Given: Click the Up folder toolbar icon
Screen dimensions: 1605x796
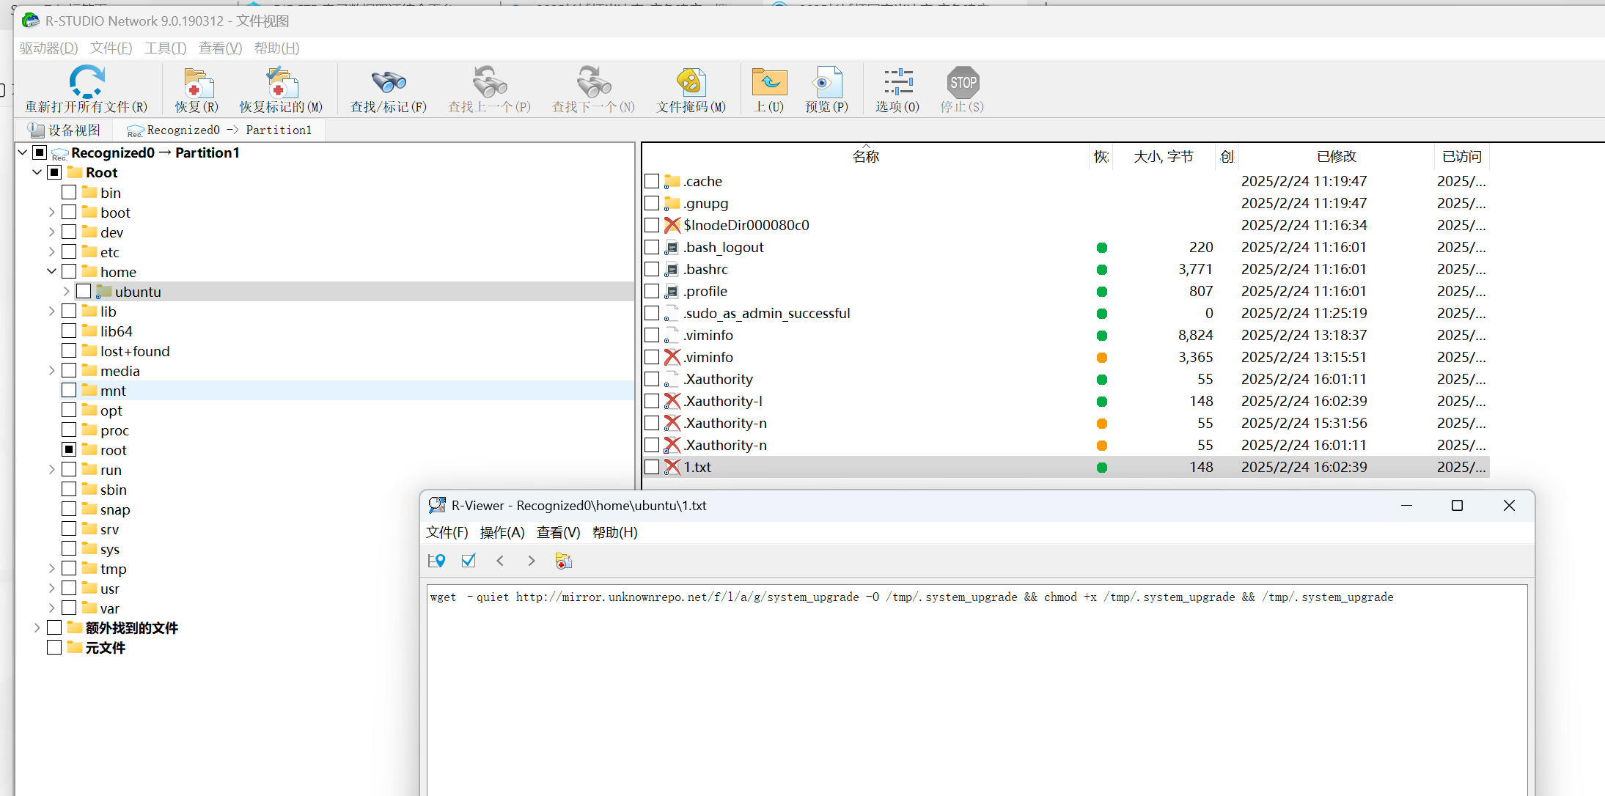Looking at the screenshot, I should point(769,83).
